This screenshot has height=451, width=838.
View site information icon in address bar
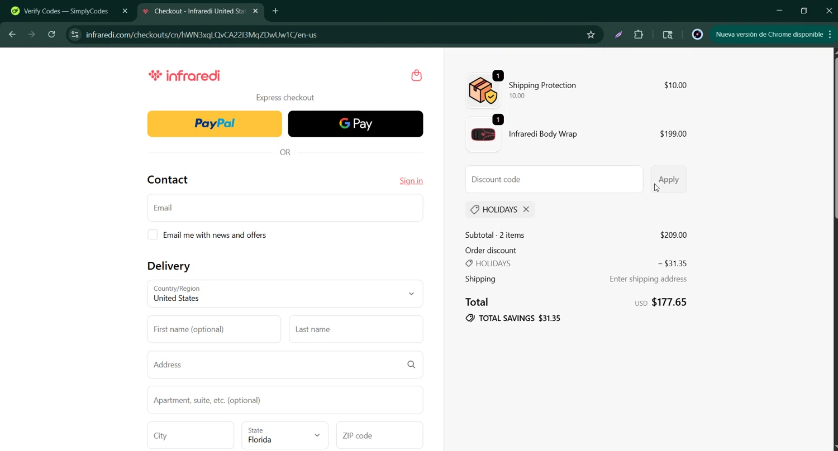[x=75, y=35]
